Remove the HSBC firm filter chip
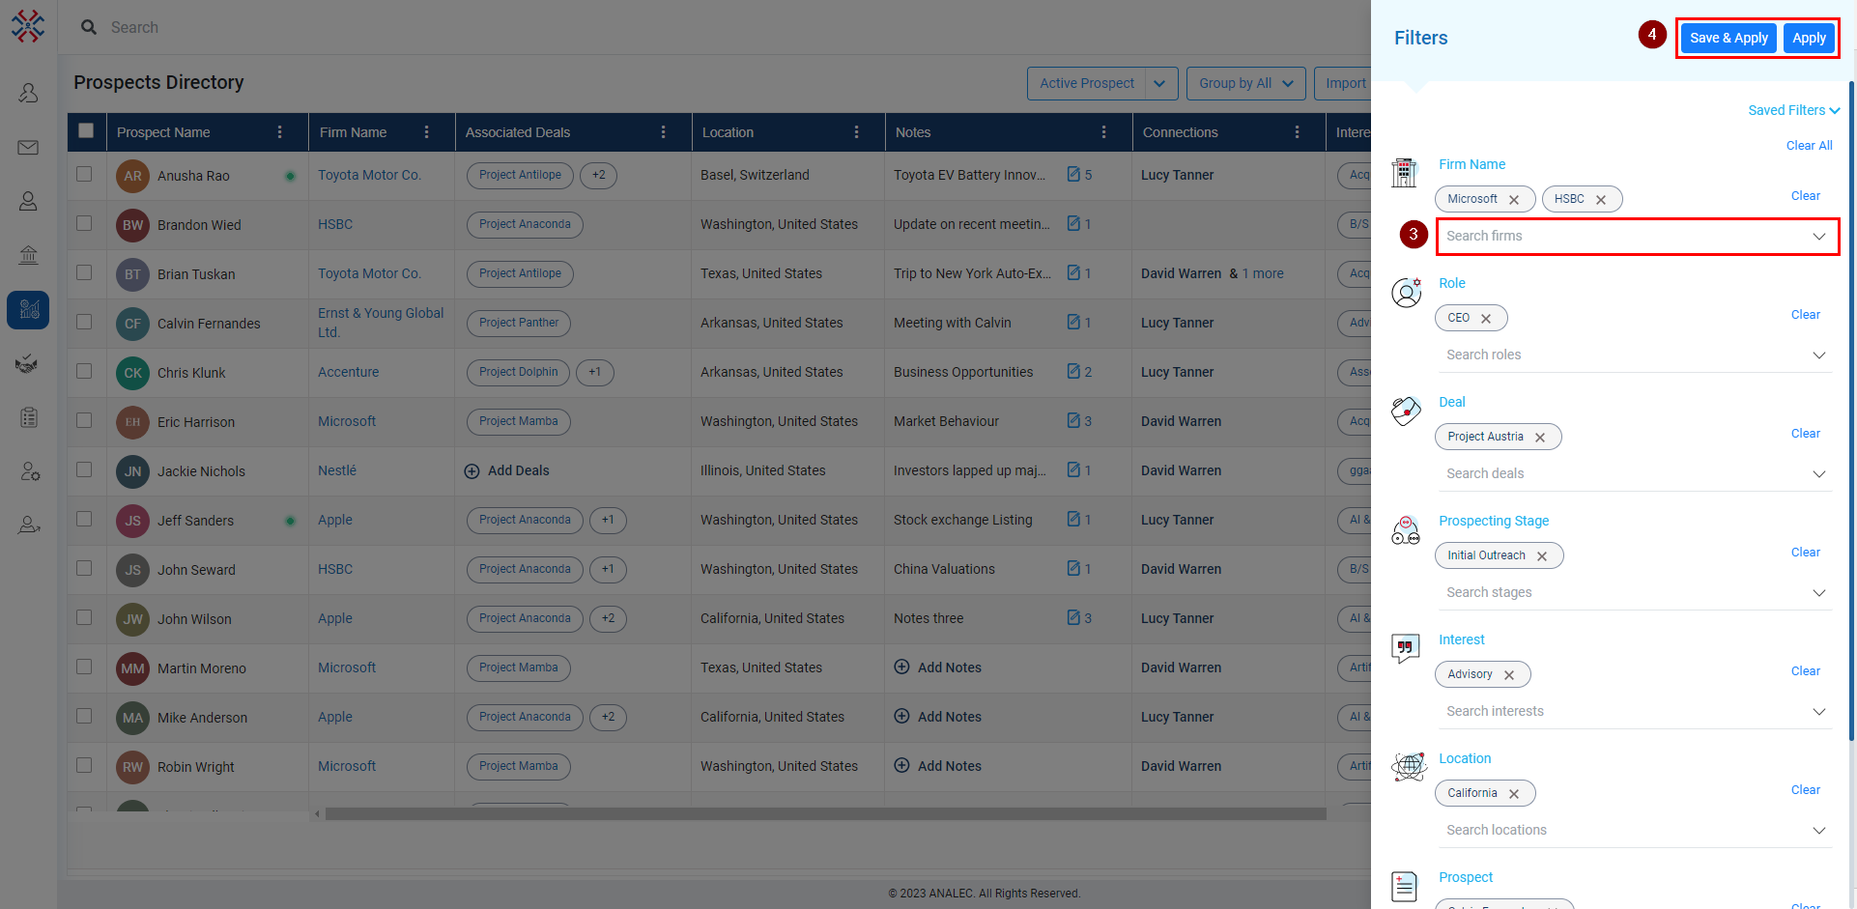This screenshot has width=1857, height=909. (x=1601, y=200)
